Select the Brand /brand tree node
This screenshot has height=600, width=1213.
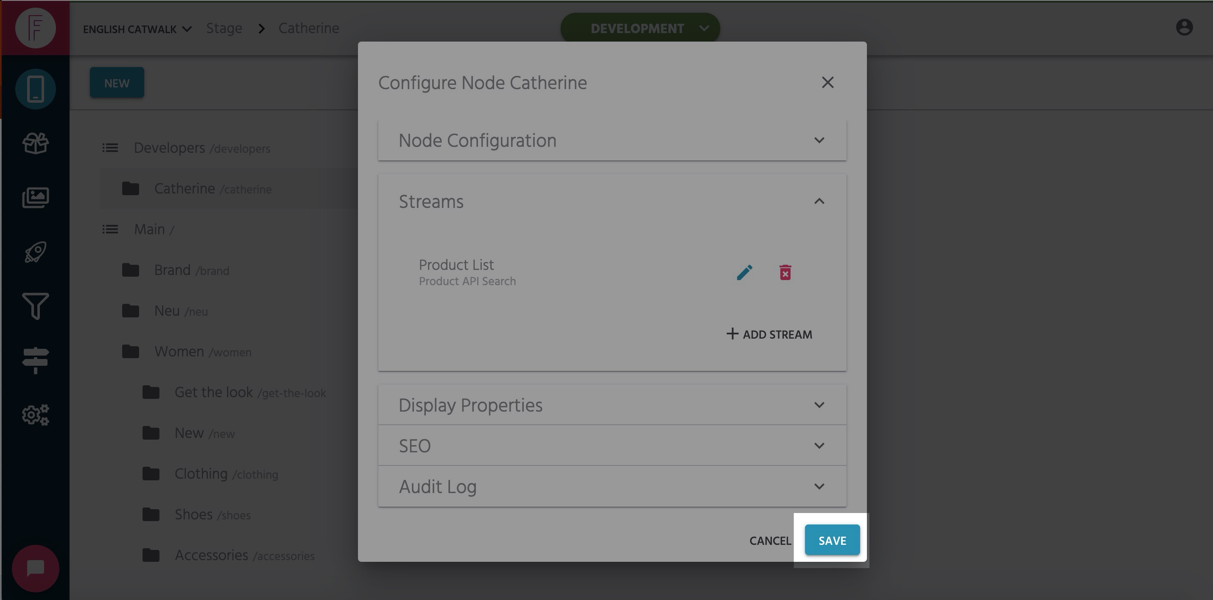192,270
